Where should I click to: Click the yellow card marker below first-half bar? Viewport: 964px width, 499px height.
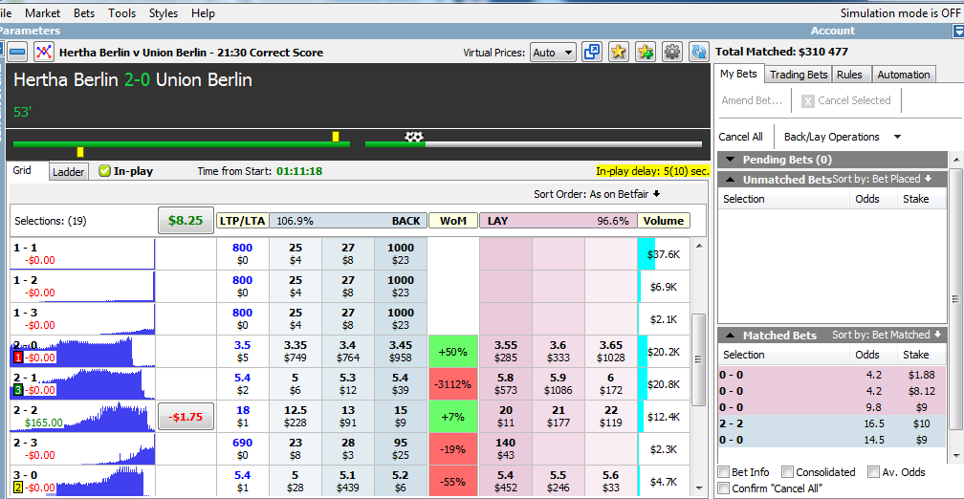pyautogui.click(x=80, y=152)
